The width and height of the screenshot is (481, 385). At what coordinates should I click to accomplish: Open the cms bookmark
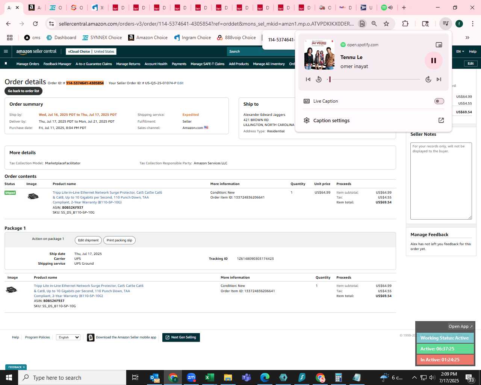point(32,38)
